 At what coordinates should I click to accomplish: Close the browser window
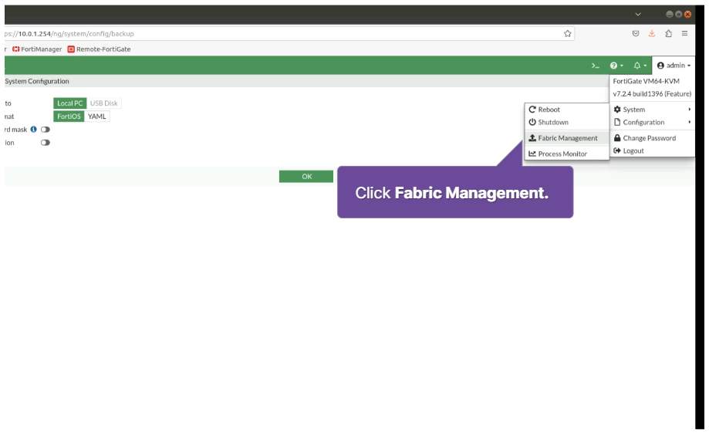(x=687, y=15)
